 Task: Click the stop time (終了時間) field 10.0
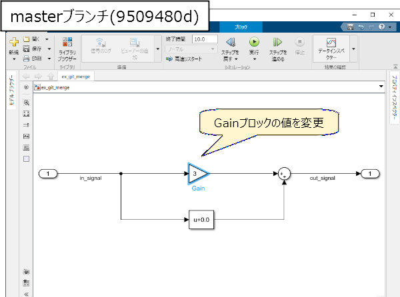205,39
